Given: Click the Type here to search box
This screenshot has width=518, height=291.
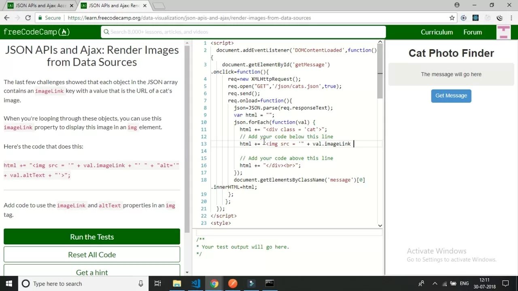Looking at the screenshot, I should coord(83,284).
